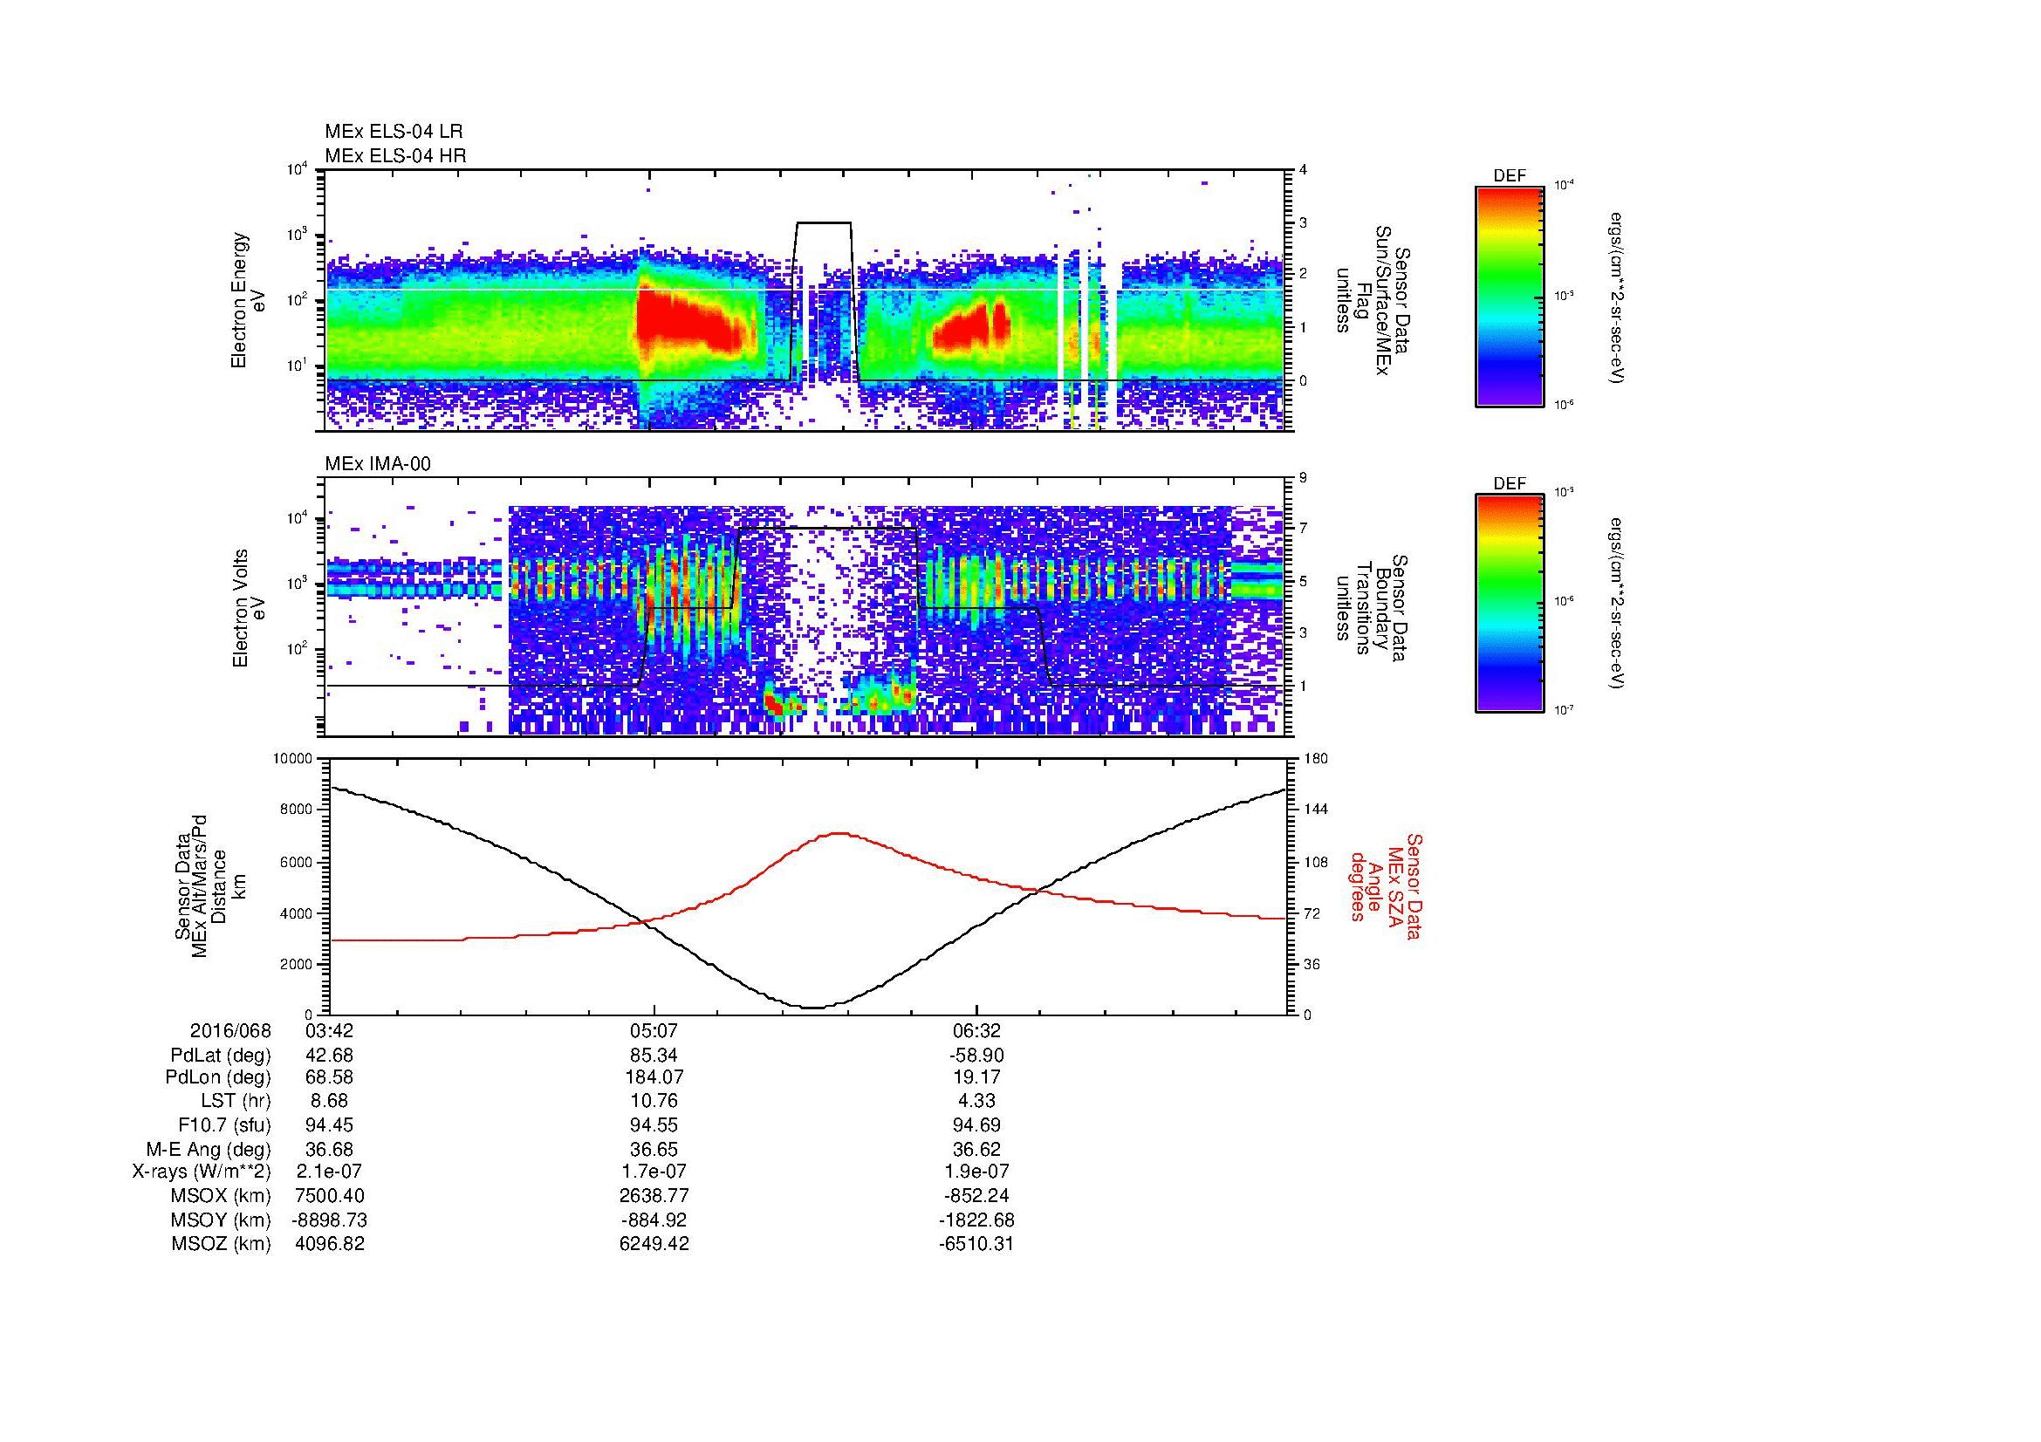
Task: Click the 'Sun/Surface/MEx Flag' right axis label
Action: tap(1373, 300)
